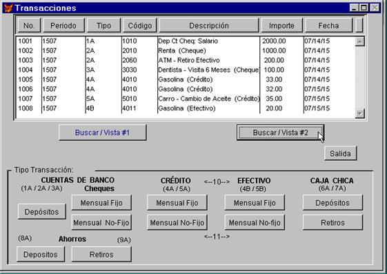
Task: Open Mensual Fijo under Crédito
Action: click(x=177, y=203)
